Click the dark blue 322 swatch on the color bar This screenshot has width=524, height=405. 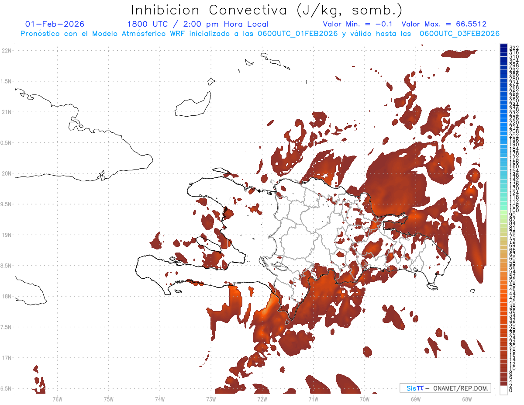pos(503,46)
